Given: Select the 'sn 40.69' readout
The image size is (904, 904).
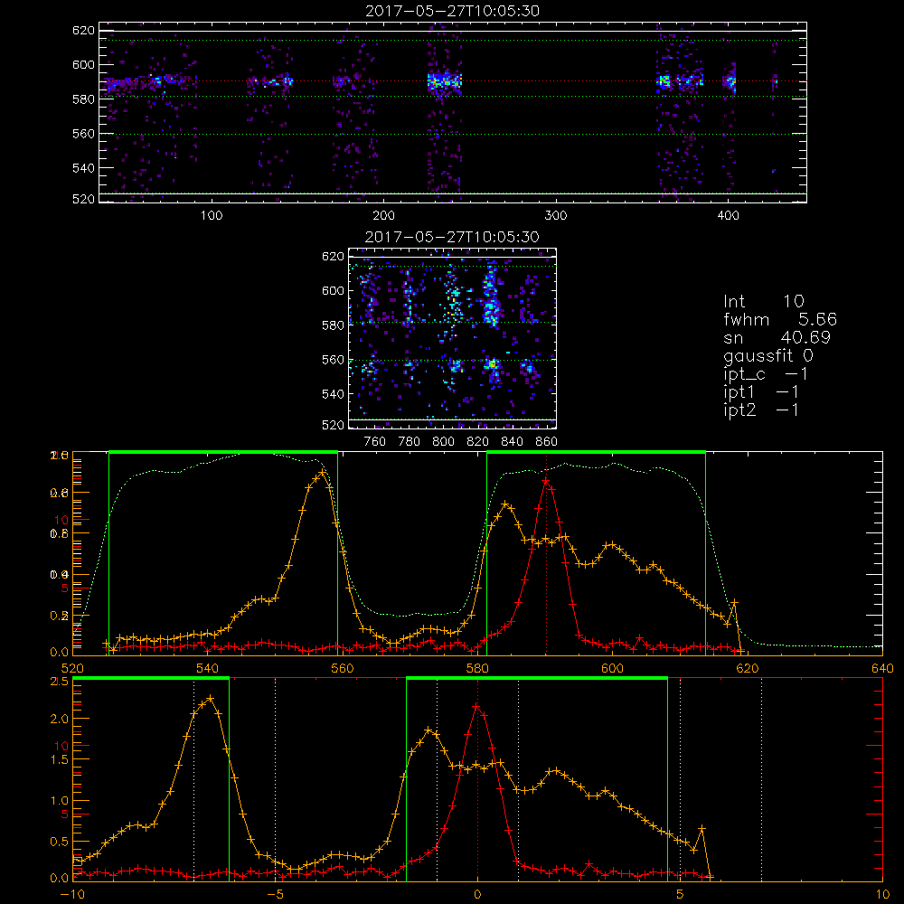Looking at the screenshot, I should (777, 337).
